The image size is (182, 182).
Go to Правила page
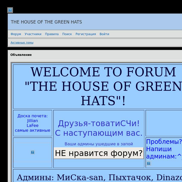coord(52,34)
